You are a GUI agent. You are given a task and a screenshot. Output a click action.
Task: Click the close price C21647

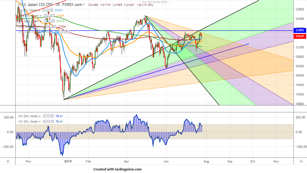click(129, 5)
